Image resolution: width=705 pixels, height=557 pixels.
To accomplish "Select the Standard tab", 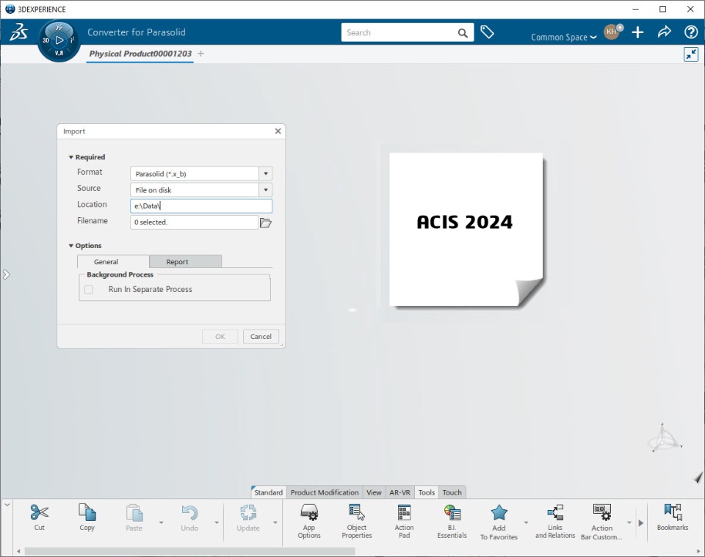I will coord(268,492).
